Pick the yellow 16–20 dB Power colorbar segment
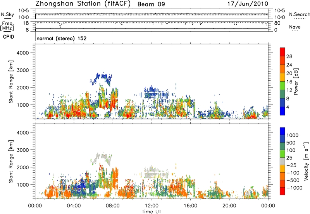This screenshot has height=214, width=310. coord(282,77)
